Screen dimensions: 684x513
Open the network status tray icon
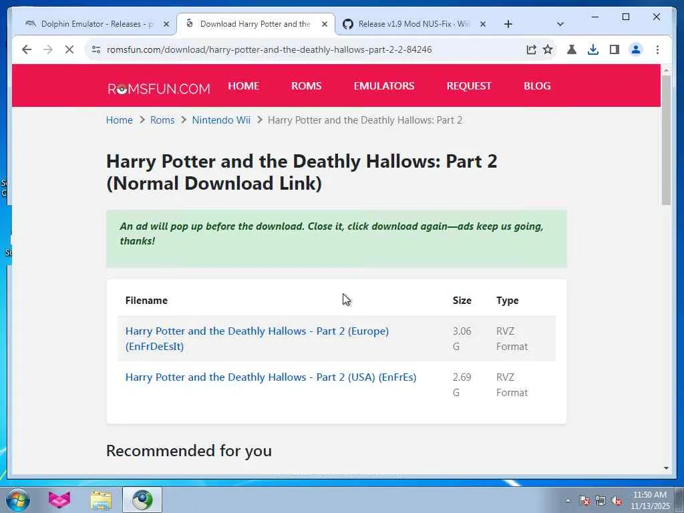[601, 501]
